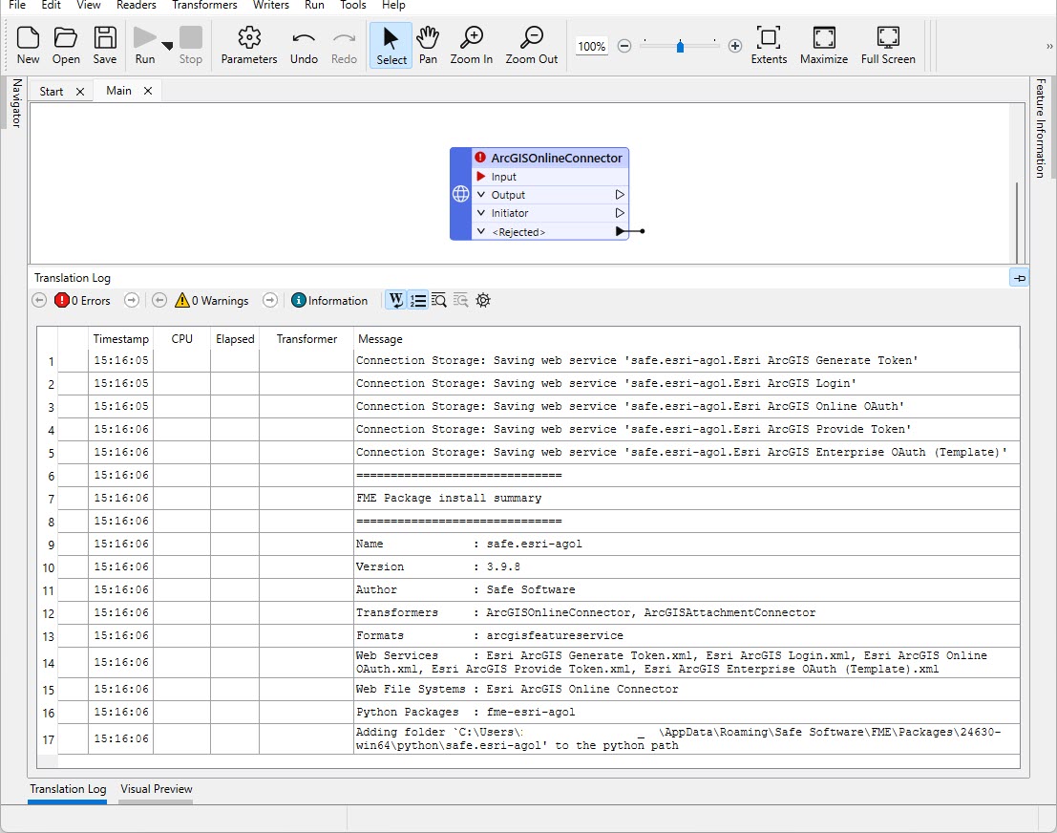Toggle the 0 Errors log filter
1057x833 pixels.
(82, 300)
